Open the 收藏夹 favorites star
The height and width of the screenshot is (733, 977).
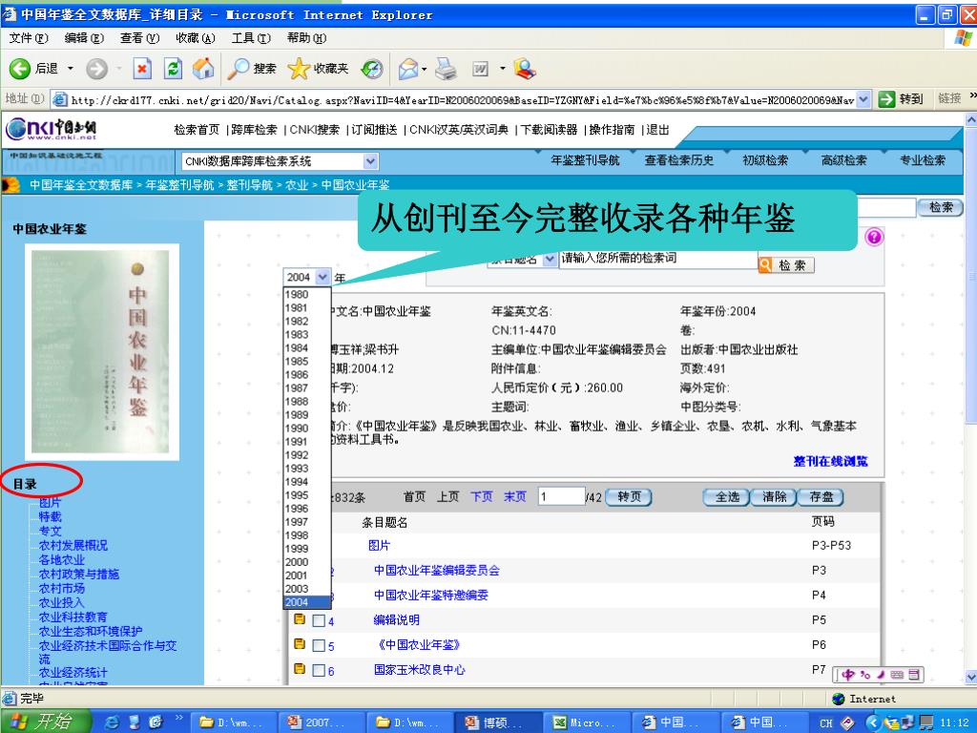coord(319,69)
